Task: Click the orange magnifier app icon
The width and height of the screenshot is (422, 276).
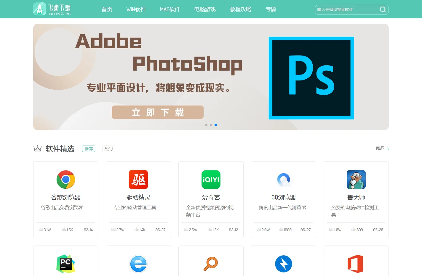Action: (x=211, y=264)
